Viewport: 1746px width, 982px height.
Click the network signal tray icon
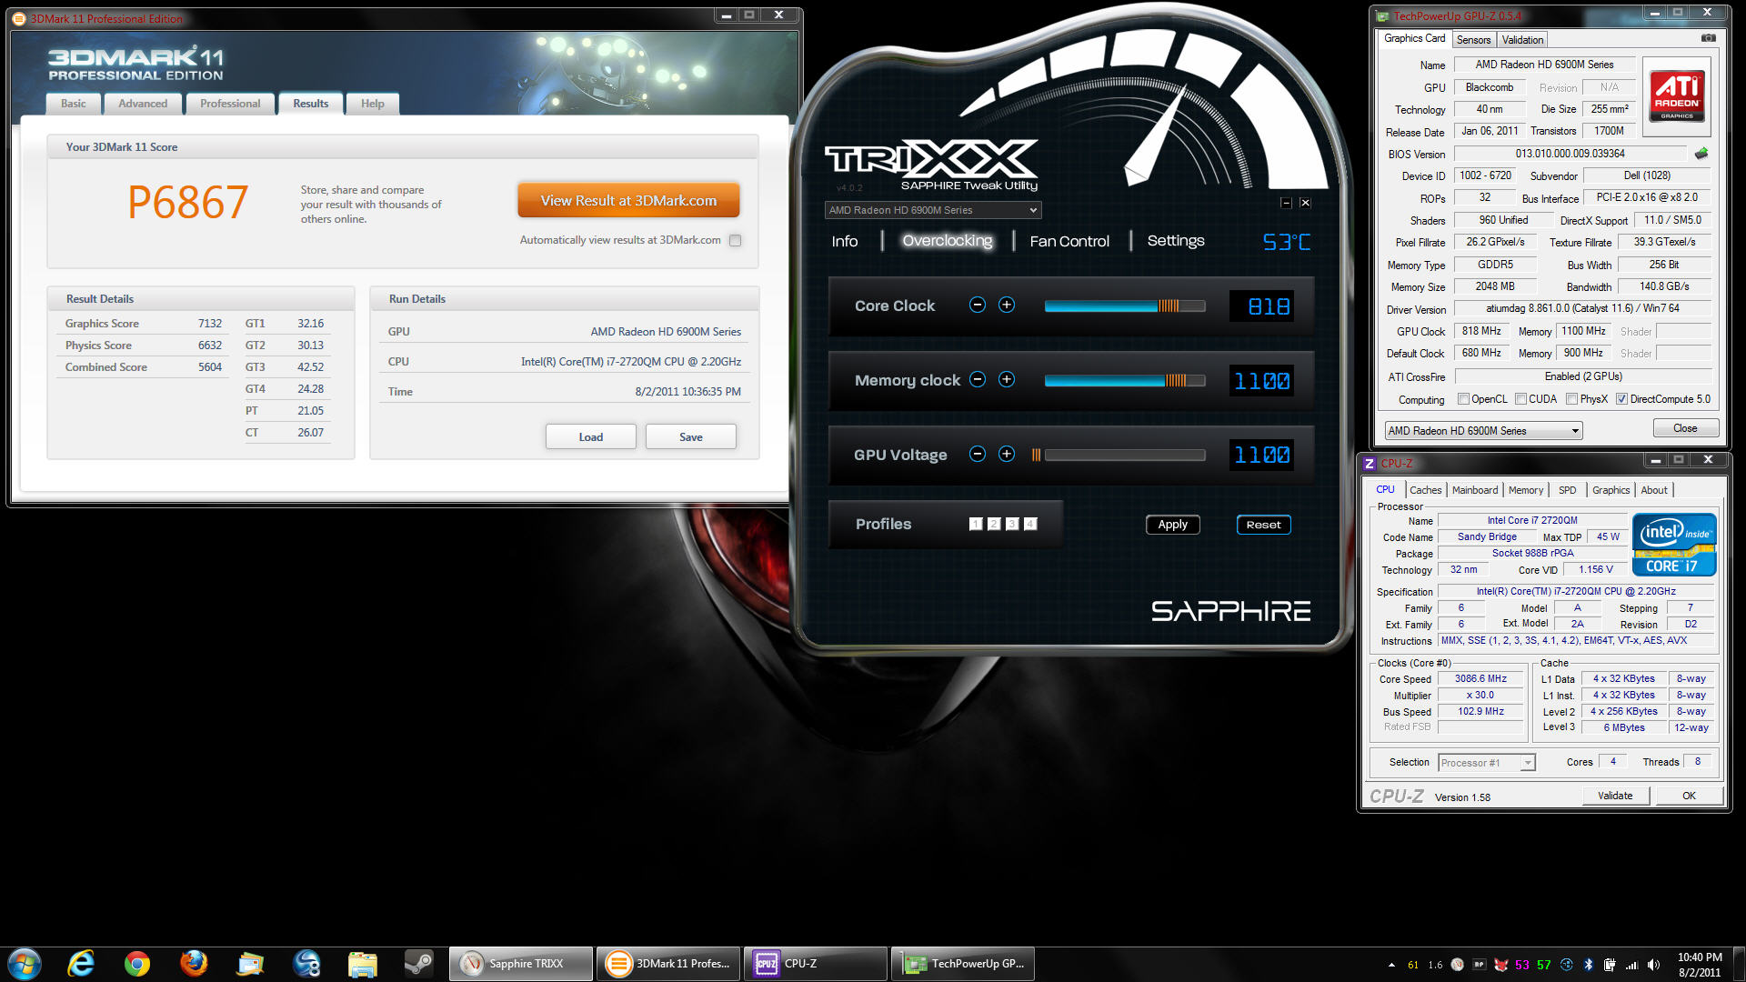[1631, 965]
